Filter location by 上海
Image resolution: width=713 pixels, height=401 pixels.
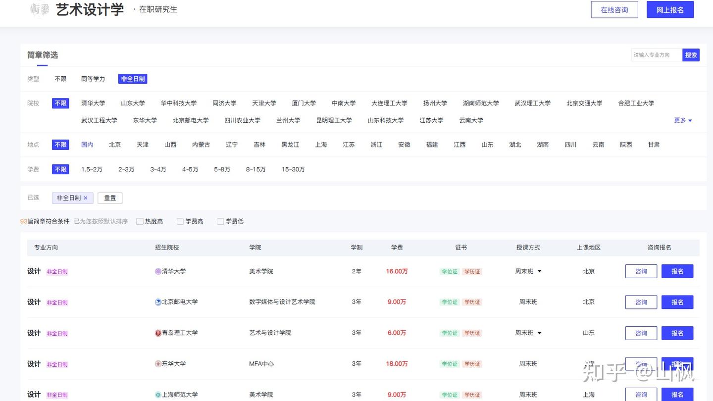click(x=321, y=145)
